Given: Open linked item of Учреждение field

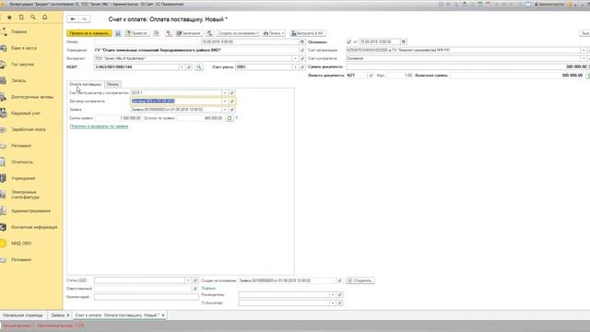Looking at the screenshot, I should pos(302,50).
